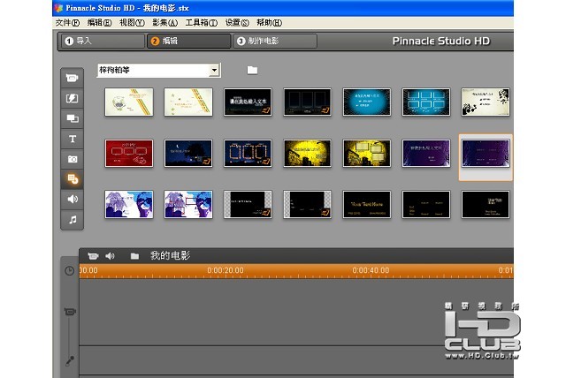Select the last black template in the third row
566x378 pixels.
(x=486, y=204)
